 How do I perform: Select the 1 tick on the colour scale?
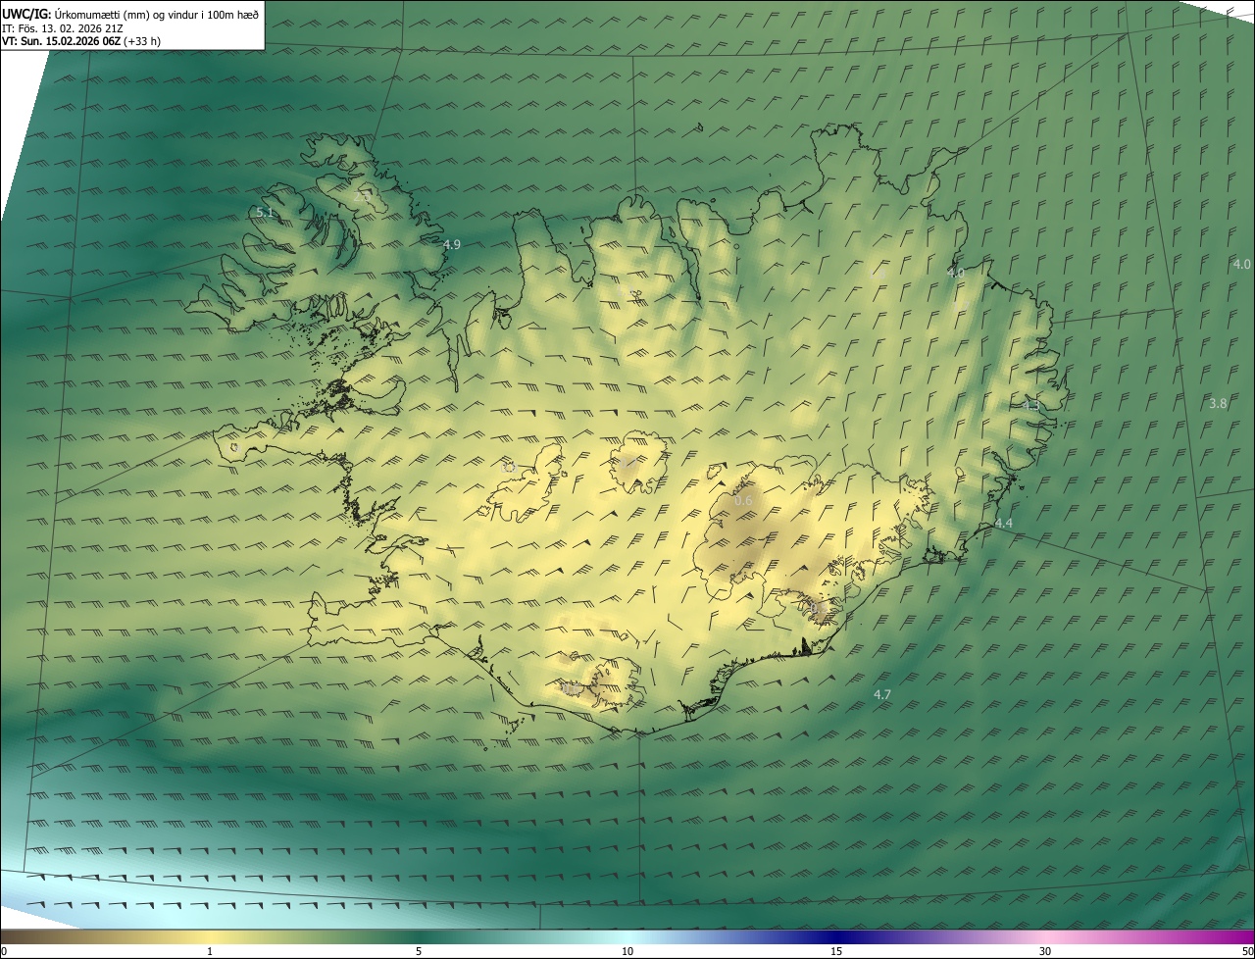pos(210,951)
